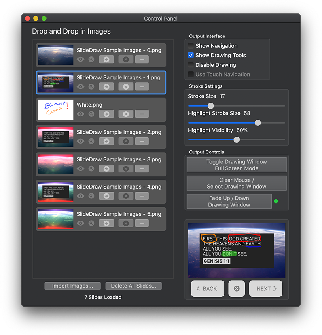Click the round X button between BACK and NEXT
This screenshot has width=322, height=335.
237,289
